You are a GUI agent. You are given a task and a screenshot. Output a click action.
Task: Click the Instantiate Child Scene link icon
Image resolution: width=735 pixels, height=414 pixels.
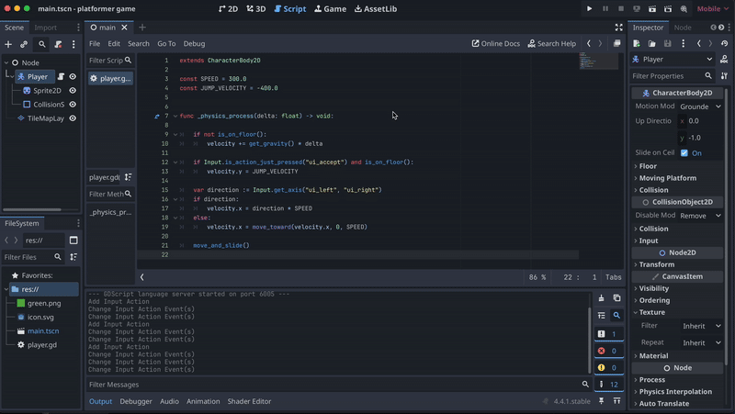(24, 44)
